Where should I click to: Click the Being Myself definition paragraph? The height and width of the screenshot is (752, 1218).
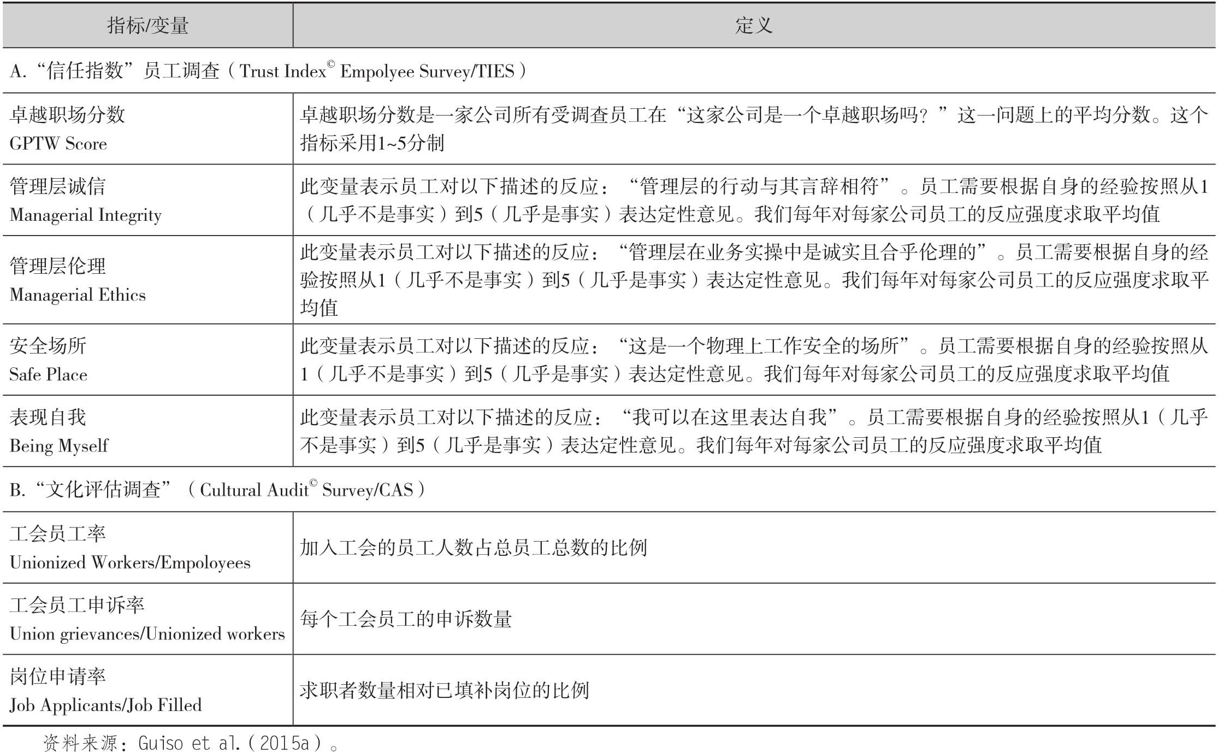753,431
